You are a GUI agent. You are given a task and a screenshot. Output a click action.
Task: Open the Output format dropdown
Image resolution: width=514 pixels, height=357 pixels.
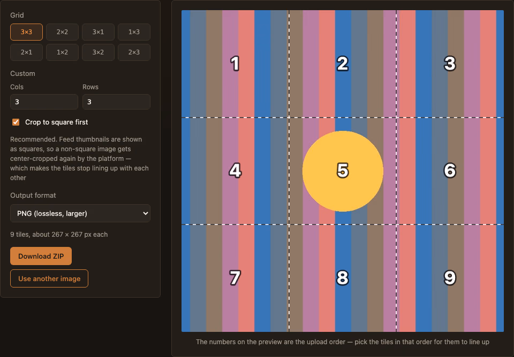pyautogui.click(x=80, y=213)
